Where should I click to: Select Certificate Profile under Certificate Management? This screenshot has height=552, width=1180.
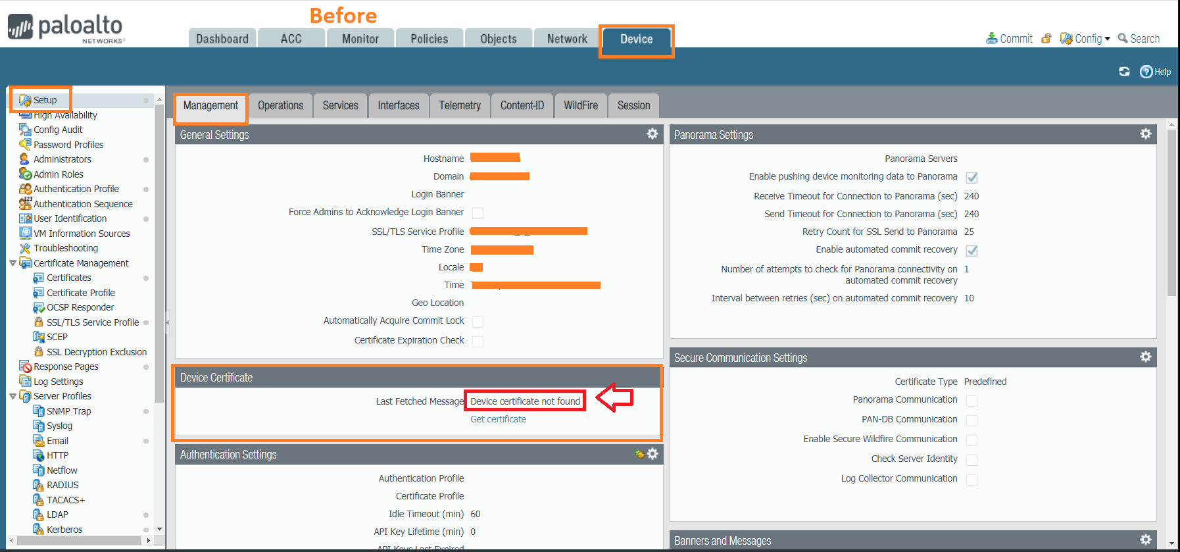(x=81, y=293)
